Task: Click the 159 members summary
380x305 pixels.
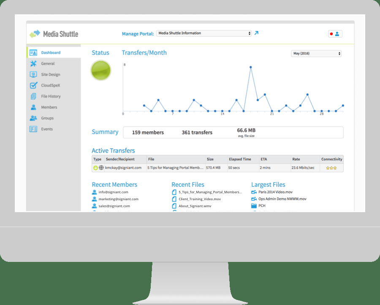Action: 148,132
